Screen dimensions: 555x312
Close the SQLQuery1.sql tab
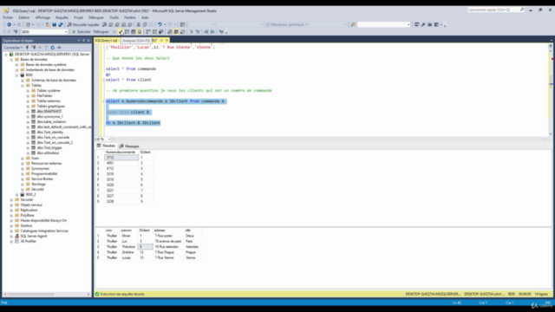pyautogui.click(x=166, y=41)
